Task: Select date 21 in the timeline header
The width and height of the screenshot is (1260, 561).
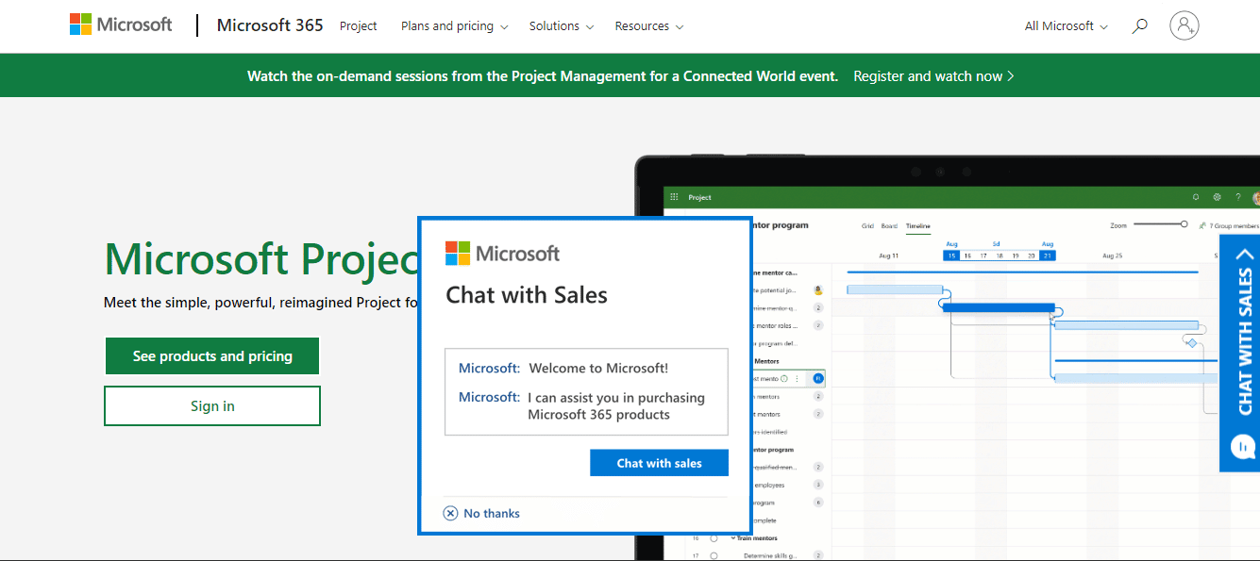Action: click(x=1048, y=256)
